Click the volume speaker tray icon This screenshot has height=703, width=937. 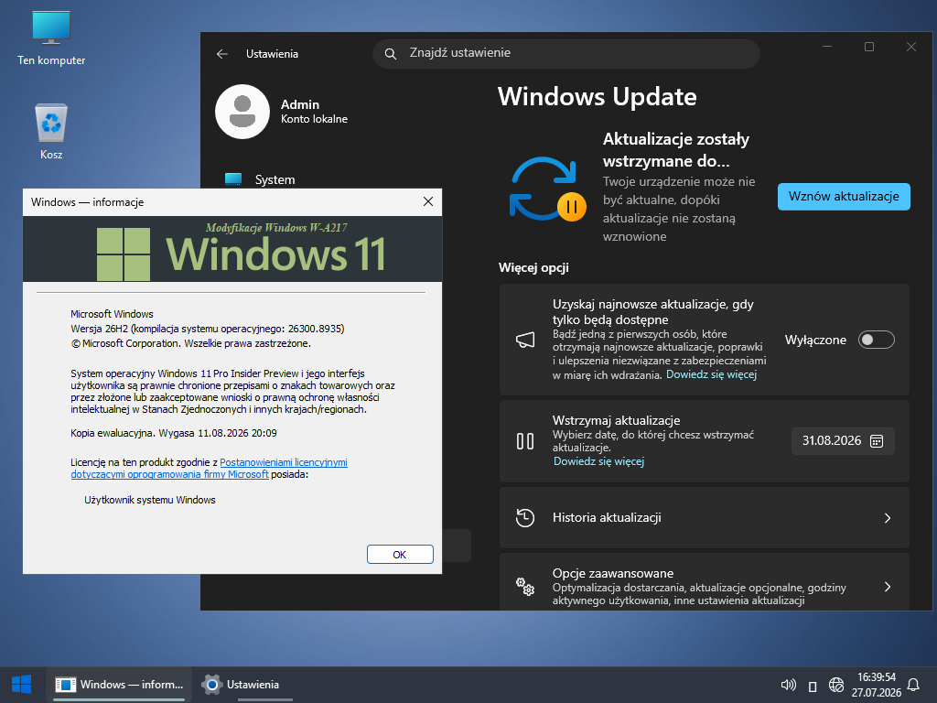point(788,685)
